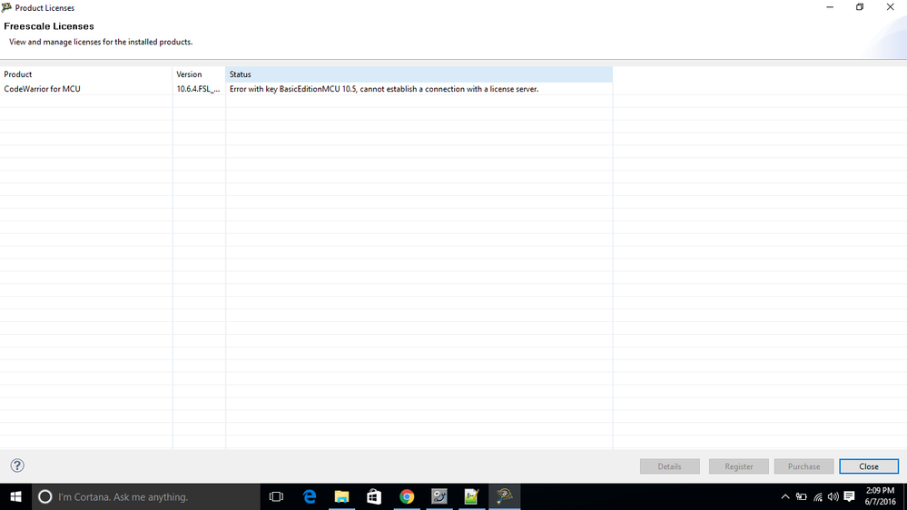907x510 pixels.
Task: Open the Windows Store taskbar icon
Action: pos(374,496)
